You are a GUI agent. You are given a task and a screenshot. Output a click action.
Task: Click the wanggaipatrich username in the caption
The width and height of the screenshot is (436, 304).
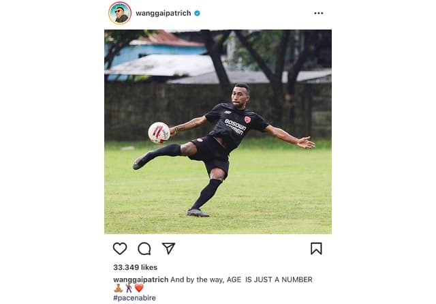coord(141,279)
